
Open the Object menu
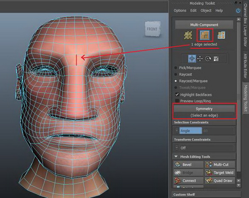pos(206,10)
